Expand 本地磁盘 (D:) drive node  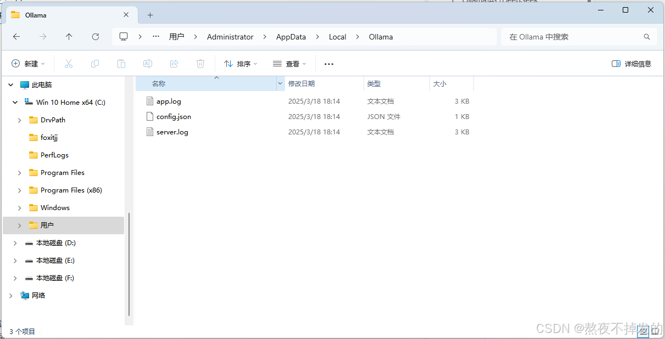tap(15, 243)
